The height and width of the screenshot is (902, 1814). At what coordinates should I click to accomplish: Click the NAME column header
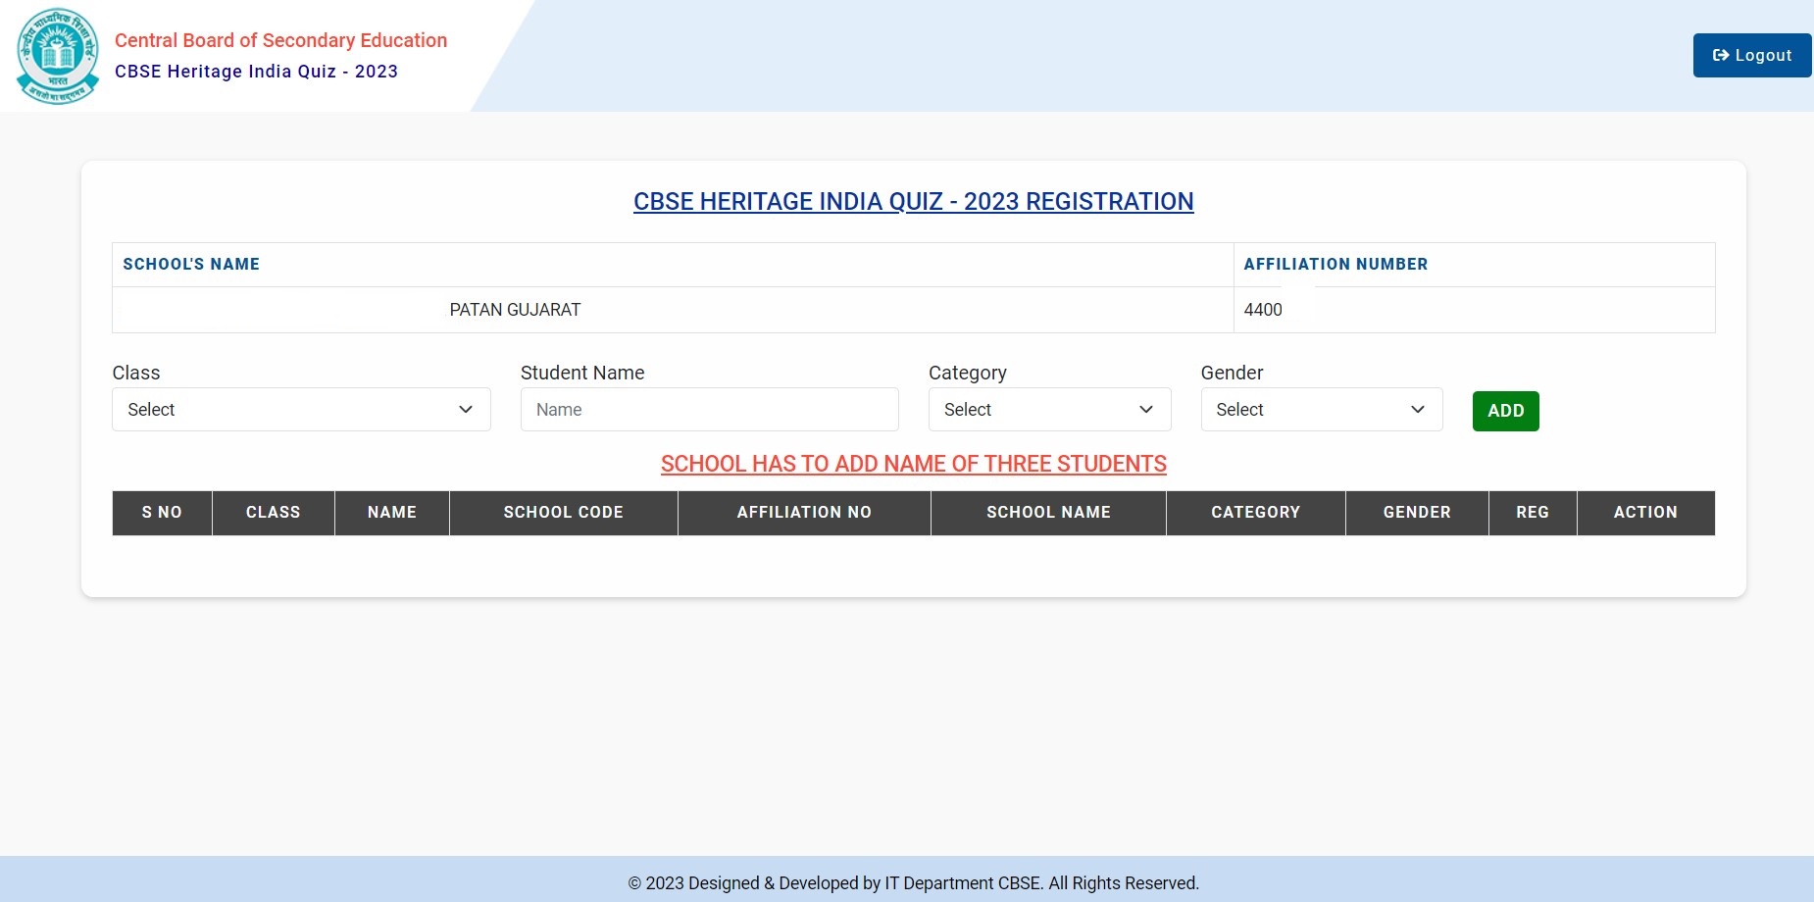pyautogui.click(x=391, y=512)
